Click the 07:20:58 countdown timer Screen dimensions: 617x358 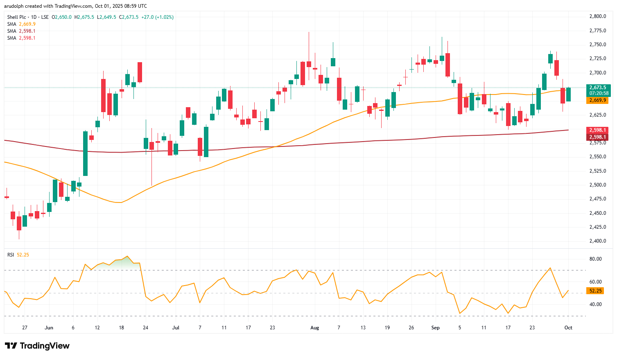point(599,93)
